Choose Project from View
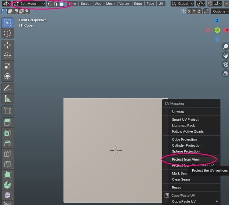 [191, 159]
